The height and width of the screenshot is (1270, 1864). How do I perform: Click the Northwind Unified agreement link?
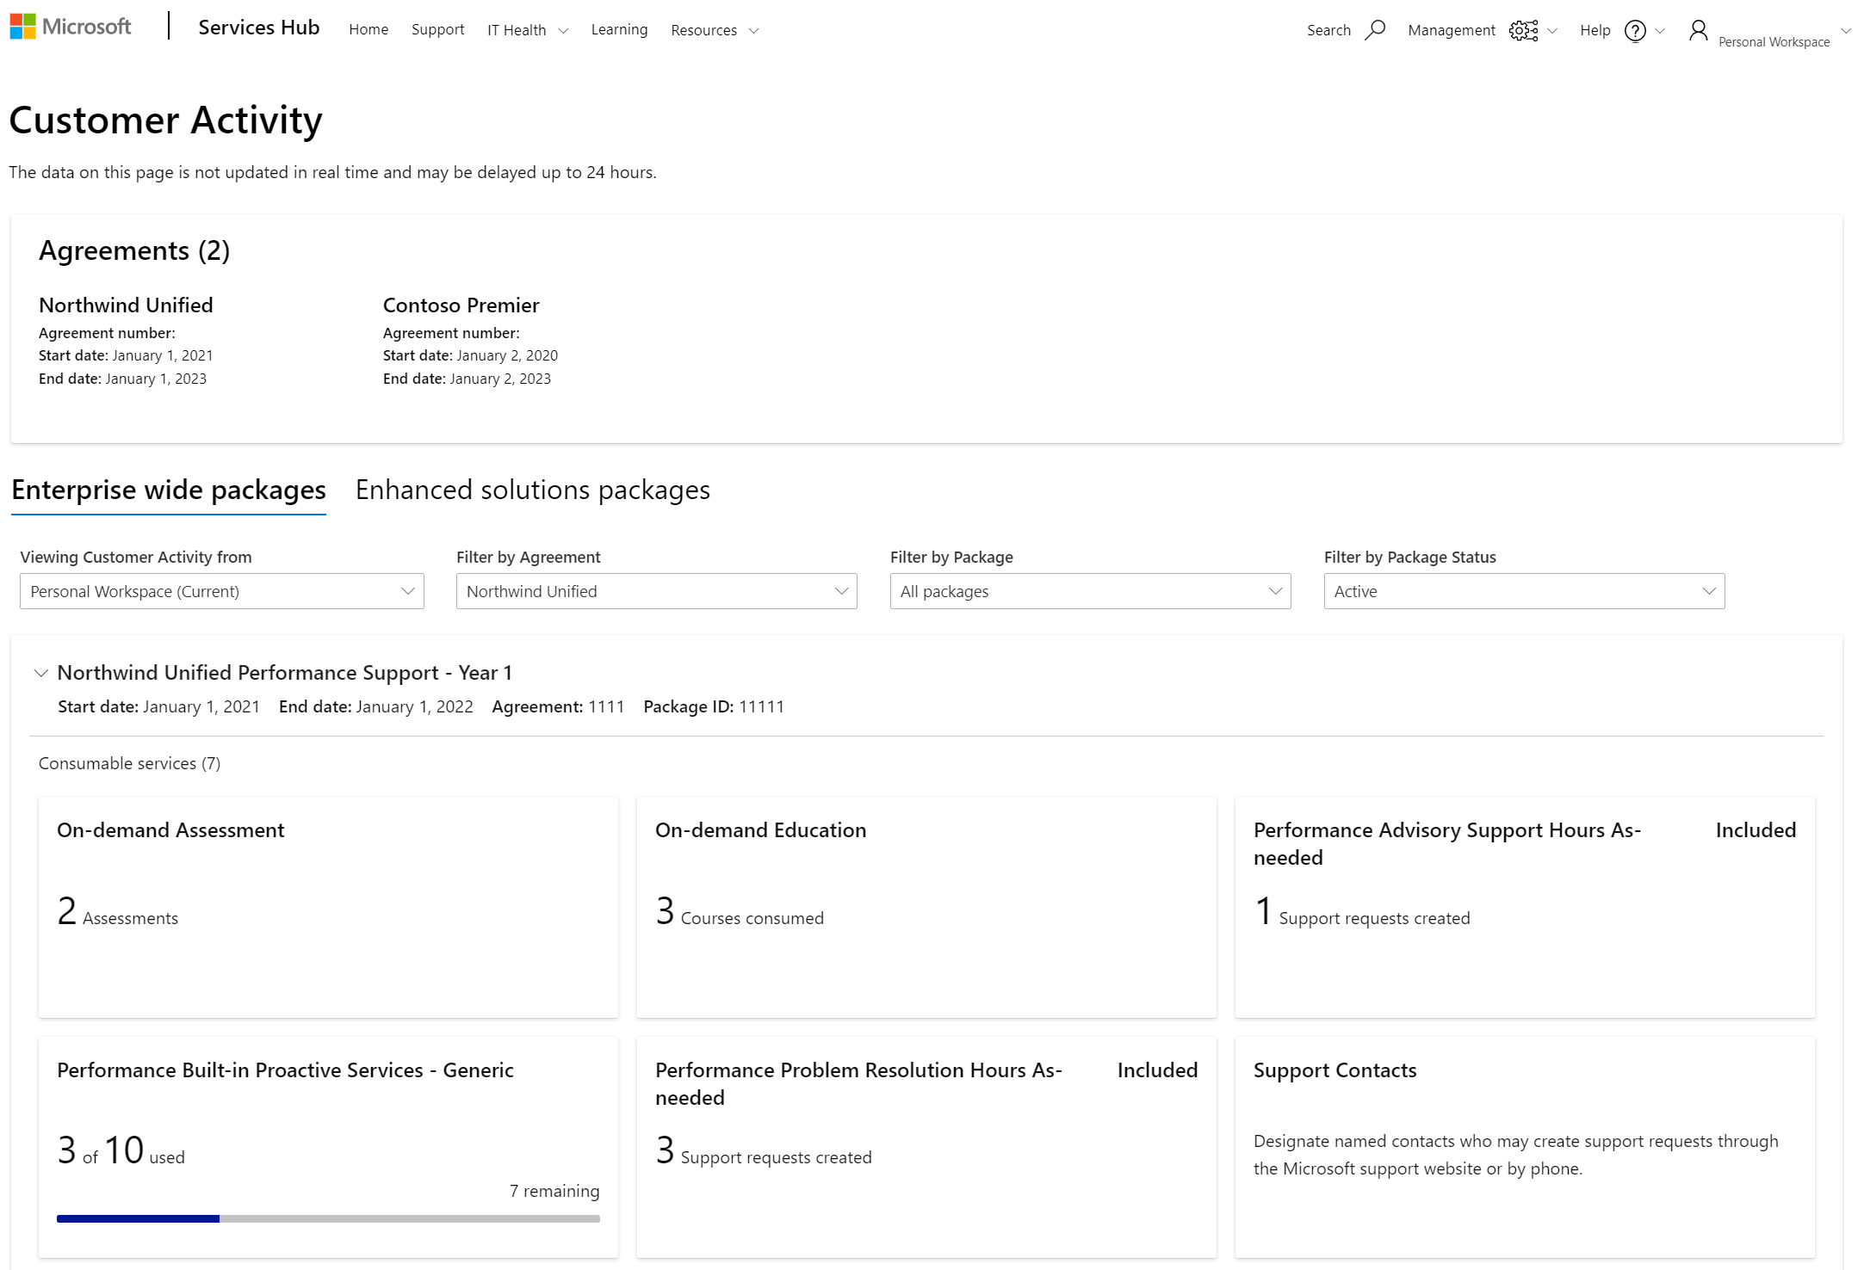point(126,305)
